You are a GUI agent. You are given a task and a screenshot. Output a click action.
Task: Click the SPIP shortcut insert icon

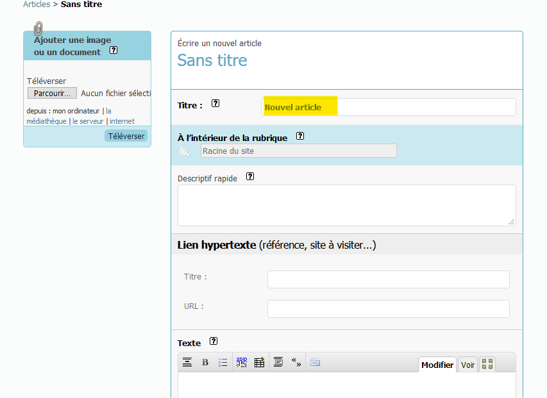[x=241, y=362]
